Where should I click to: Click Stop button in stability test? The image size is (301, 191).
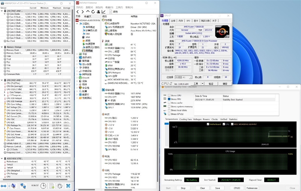183,188
